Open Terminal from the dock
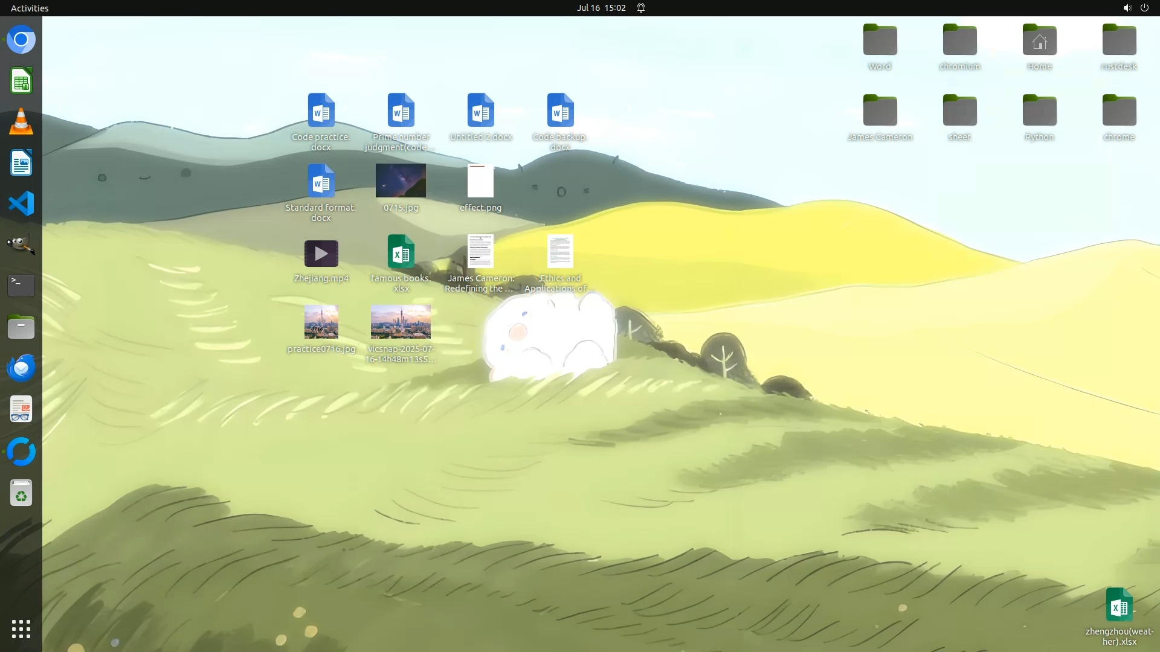Screen dimensions: 1160x652 pos(21,285)
